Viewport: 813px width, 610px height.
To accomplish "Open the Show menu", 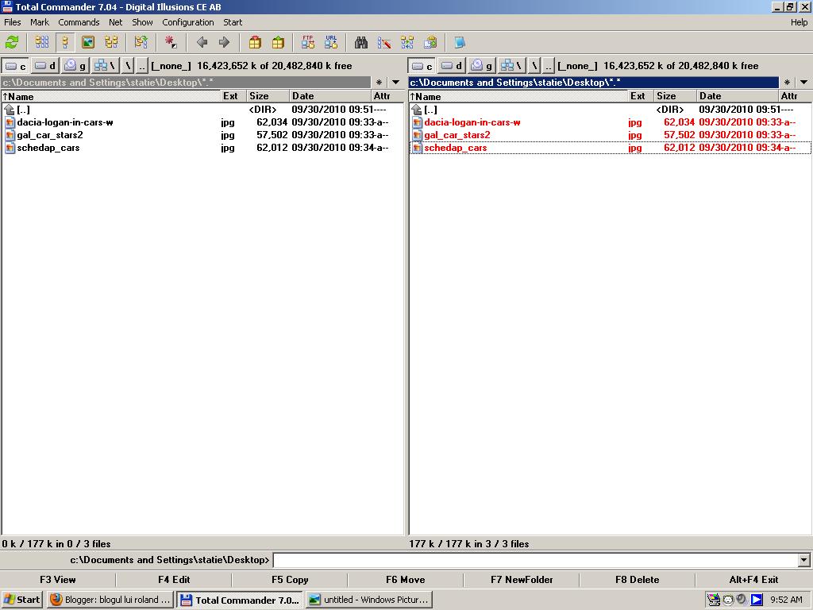I will point(142,22).
